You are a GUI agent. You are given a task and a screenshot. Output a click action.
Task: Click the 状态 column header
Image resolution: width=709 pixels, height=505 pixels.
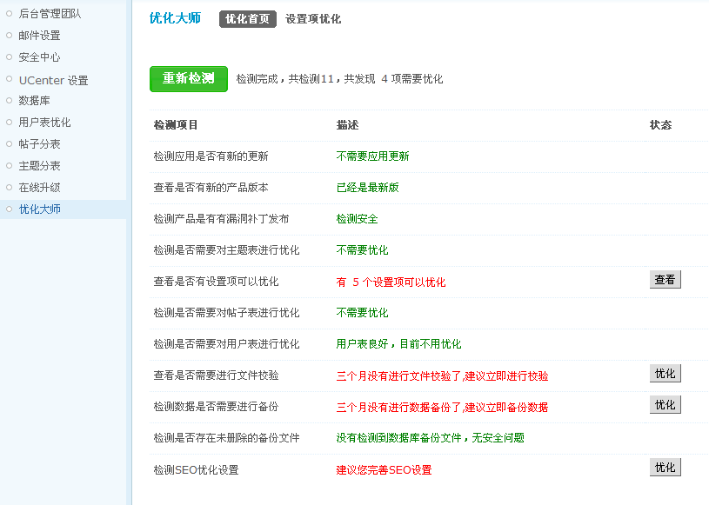tap(660, 125)
